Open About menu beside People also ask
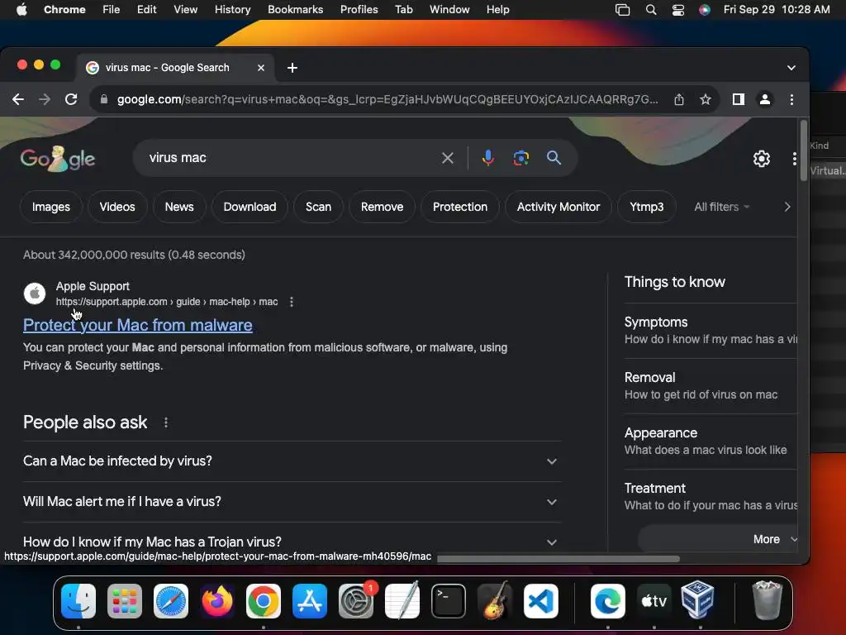This screenshot has height=635, width=846. pyautogui.click(x=165, y=423)
